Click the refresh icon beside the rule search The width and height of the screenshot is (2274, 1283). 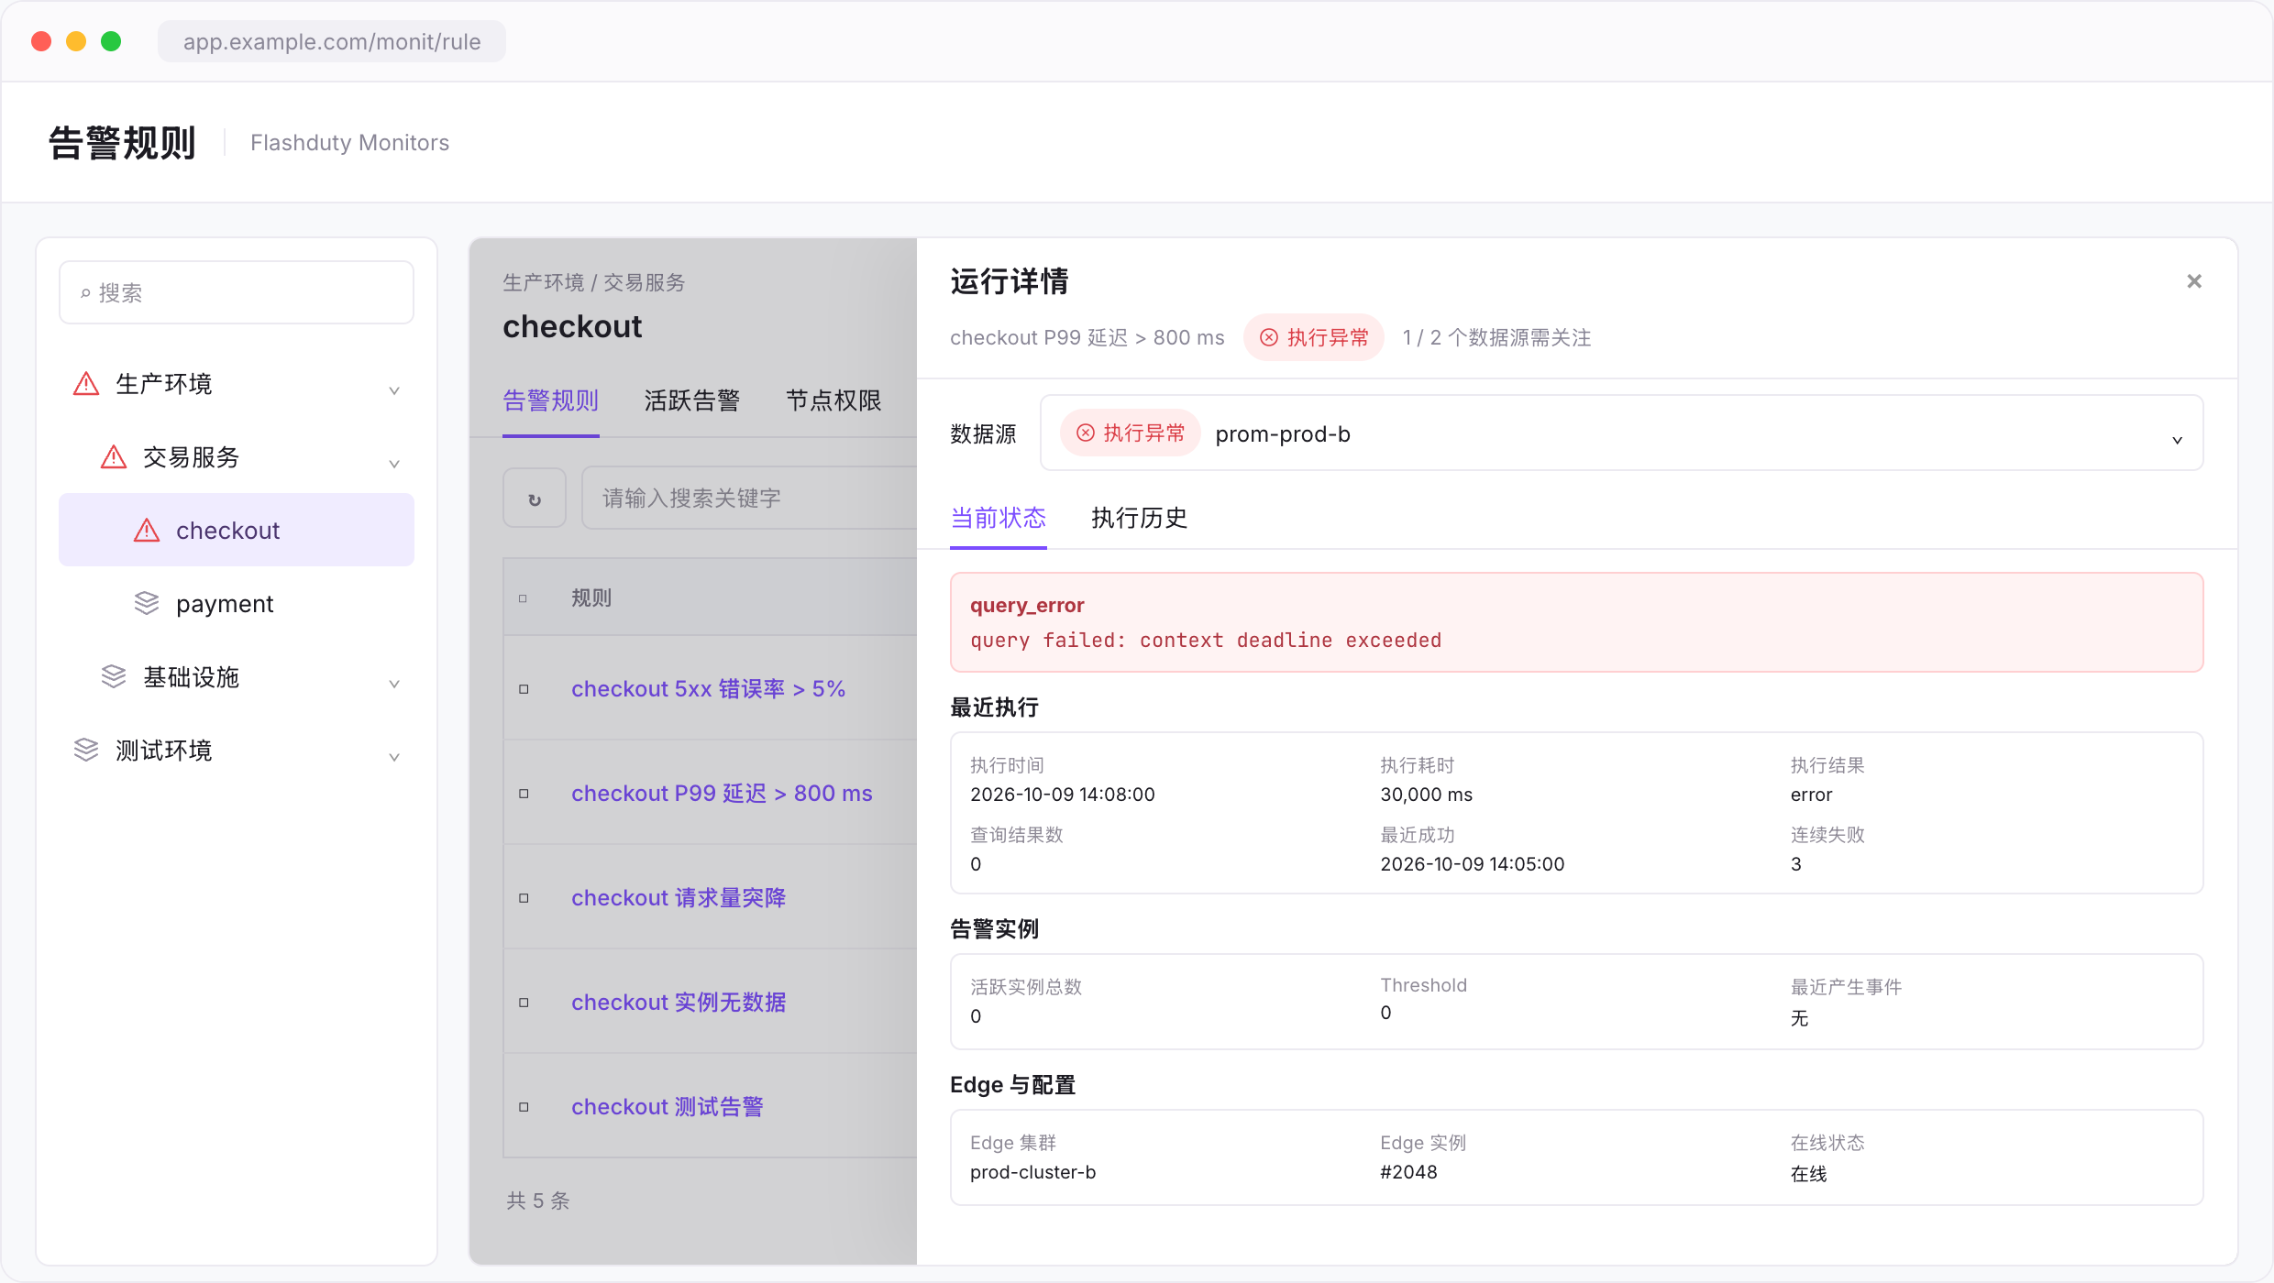pos(535,499)
